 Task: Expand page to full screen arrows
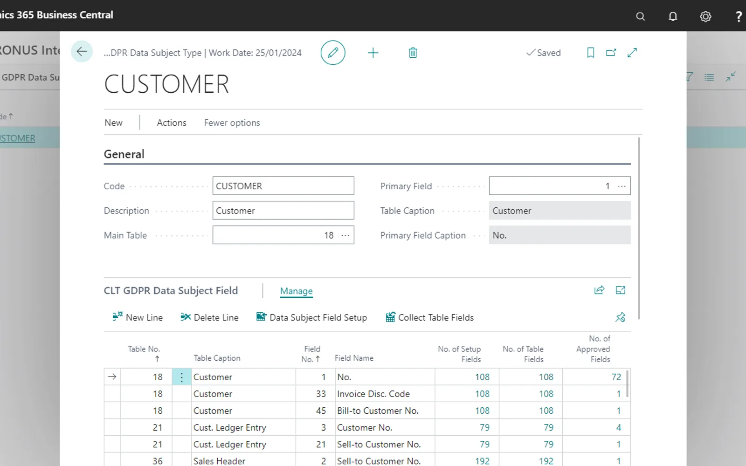[632, 53]
